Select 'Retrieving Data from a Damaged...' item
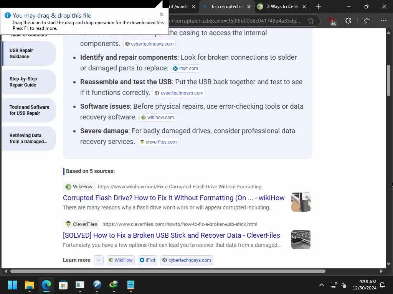The image size is (393, 294). [x=29, y=138]
